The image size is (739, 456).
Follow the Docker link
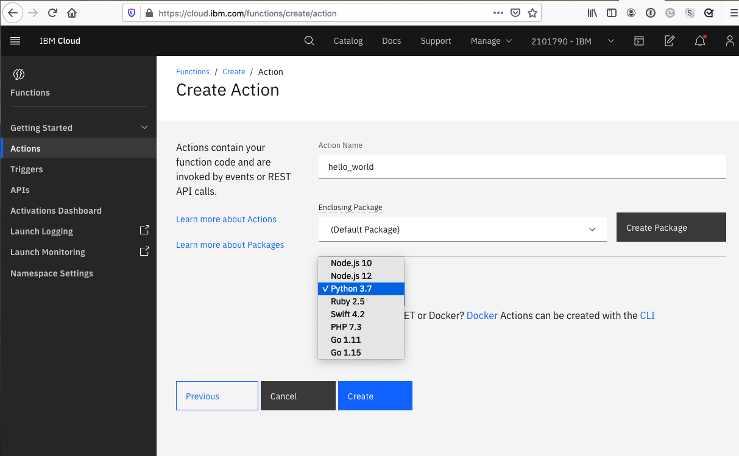pos(482,315)
